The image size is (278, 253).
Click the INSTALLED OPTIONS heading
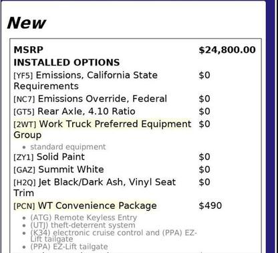click(67, 62)
